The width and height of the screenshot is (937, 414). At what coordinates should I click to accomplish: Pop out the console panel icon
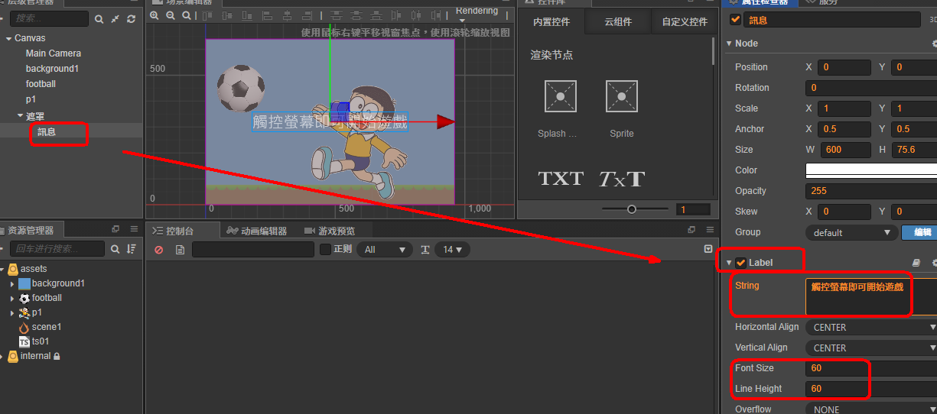[691, 230]
